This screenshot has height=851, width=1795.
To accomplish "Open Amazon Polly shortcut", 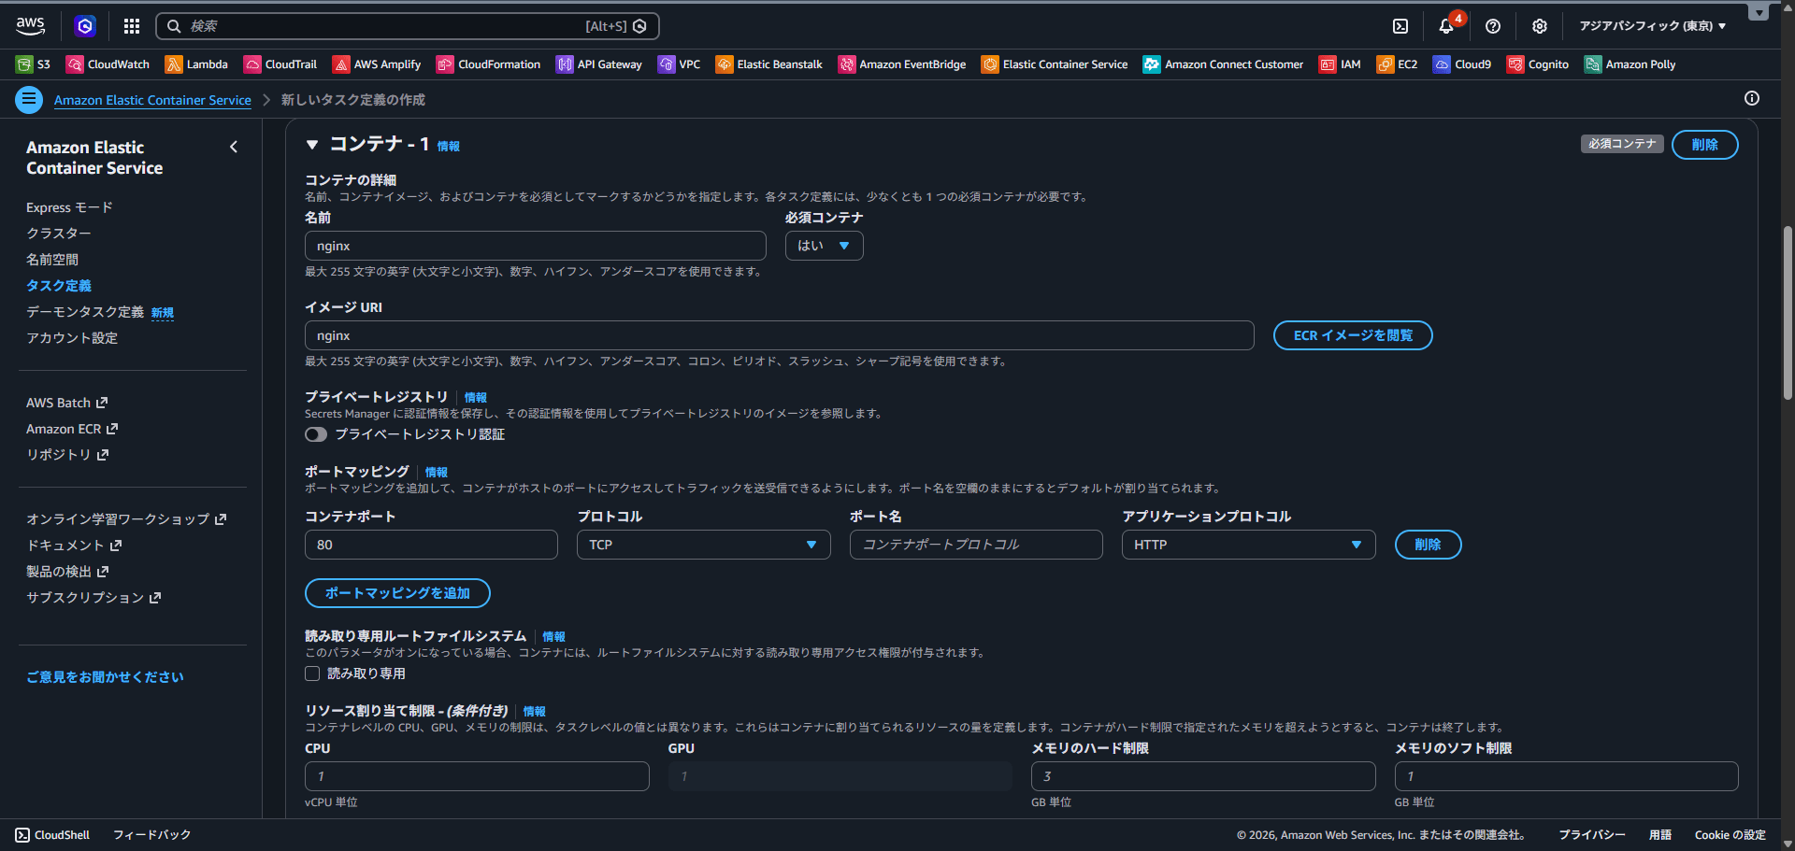I will 1630,64.
